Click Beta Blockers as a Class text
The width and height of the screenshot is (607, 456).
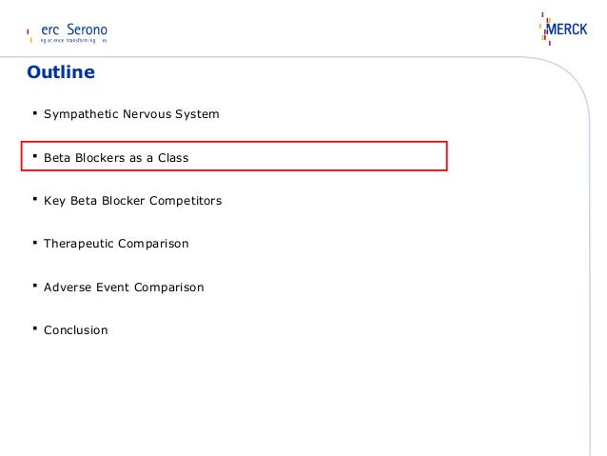(x=116, y=158)
